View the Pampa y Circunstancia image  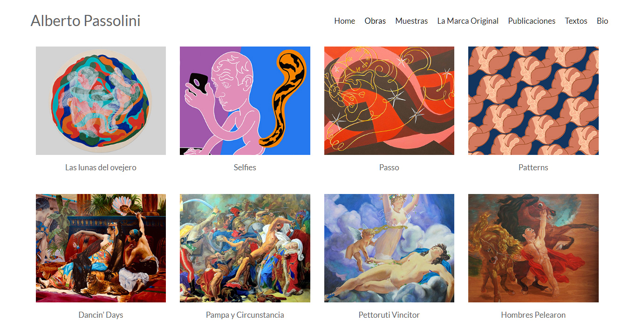(245, 248)
